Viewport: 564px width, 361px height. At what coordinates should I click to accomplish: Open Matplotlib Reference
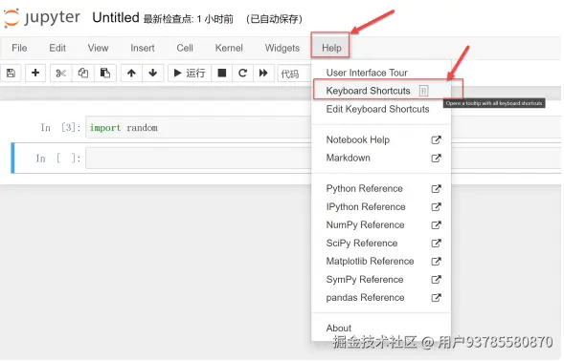click(x=381, y=262)
